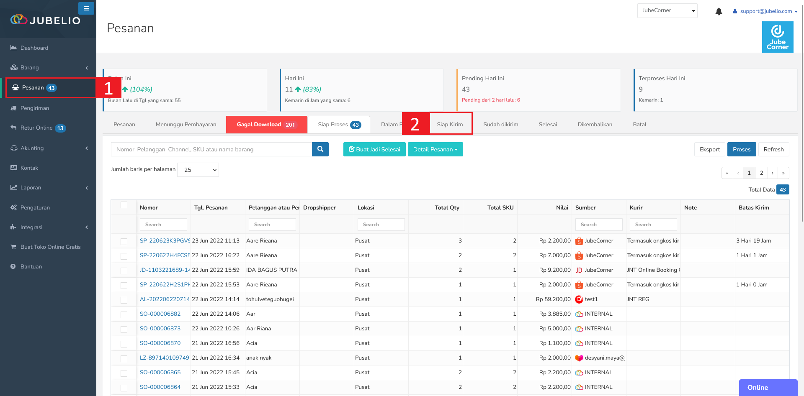804x396 pixels.
Task: Check the JD-1103221689 order row
Action: pyautogui.click(x=124, y=271)
